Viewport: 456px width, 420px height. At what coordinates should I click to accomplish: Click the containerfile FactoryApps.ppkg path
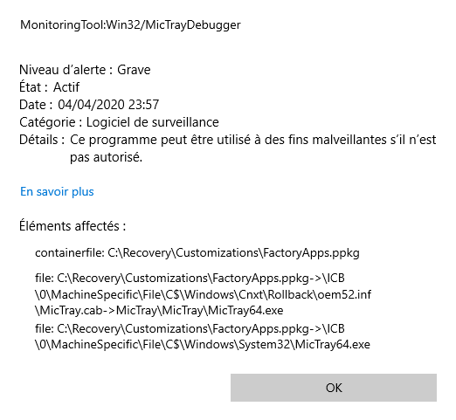(197, 252)
